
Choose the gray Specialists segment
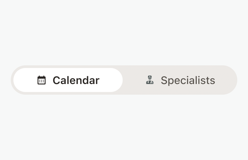[x=180, y=80]
